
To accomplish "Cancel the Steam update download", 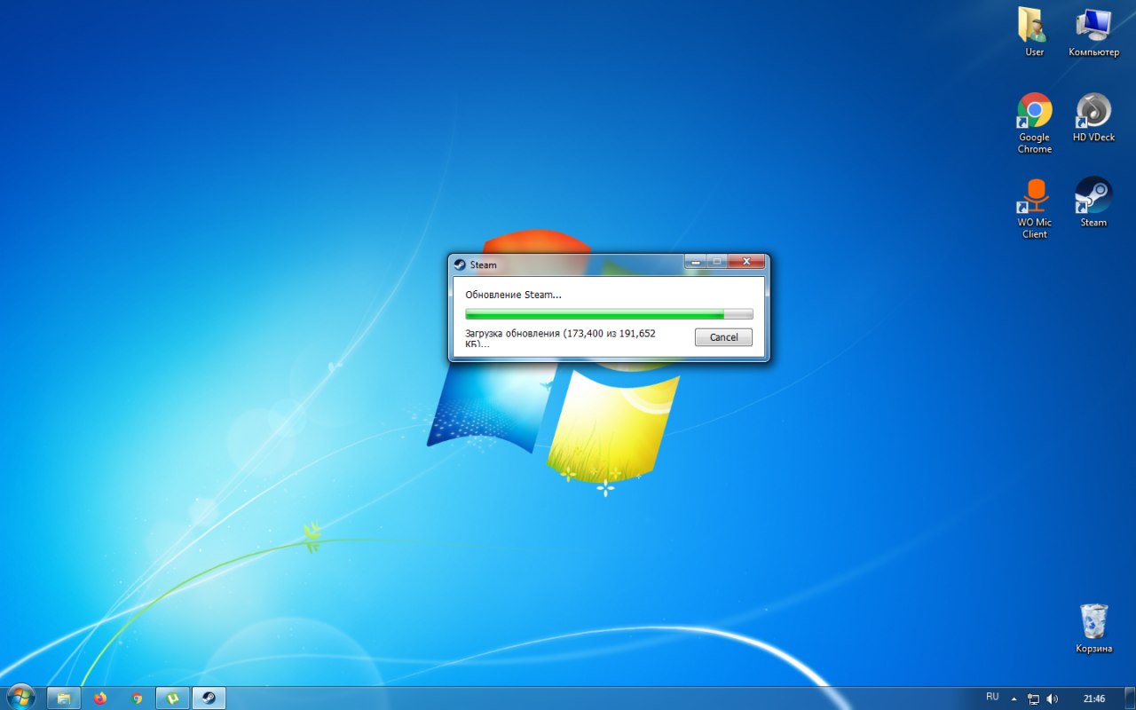I will pyautogui.click(x=723, y=337).
